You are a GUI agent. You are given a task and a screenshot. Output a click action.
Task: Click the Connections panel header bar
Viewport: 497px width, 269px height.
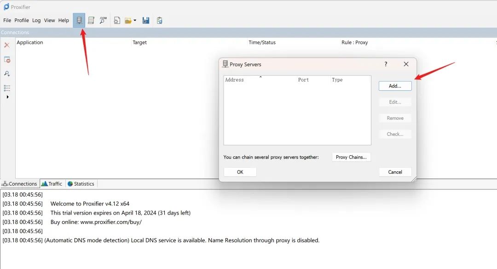(248, 32)
